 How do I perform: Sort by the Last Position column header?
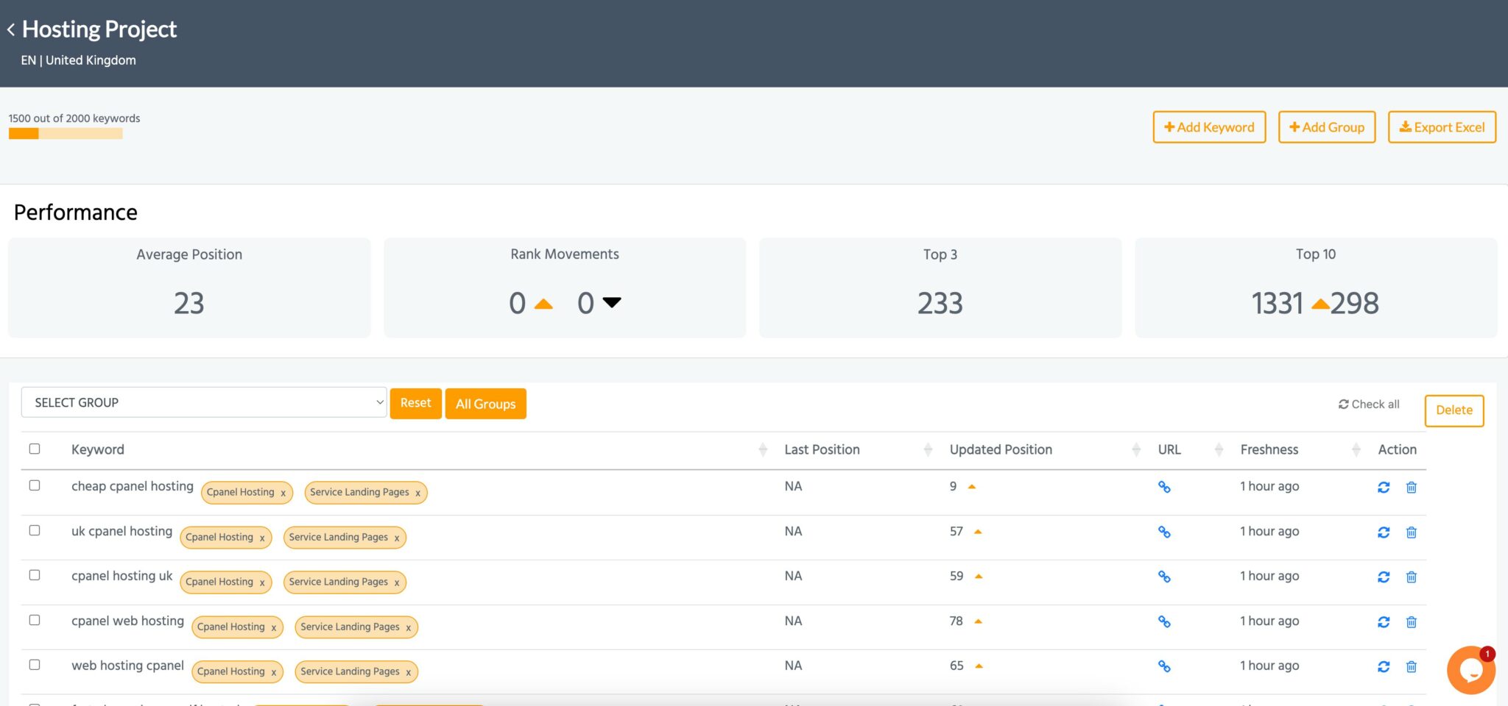822,449
